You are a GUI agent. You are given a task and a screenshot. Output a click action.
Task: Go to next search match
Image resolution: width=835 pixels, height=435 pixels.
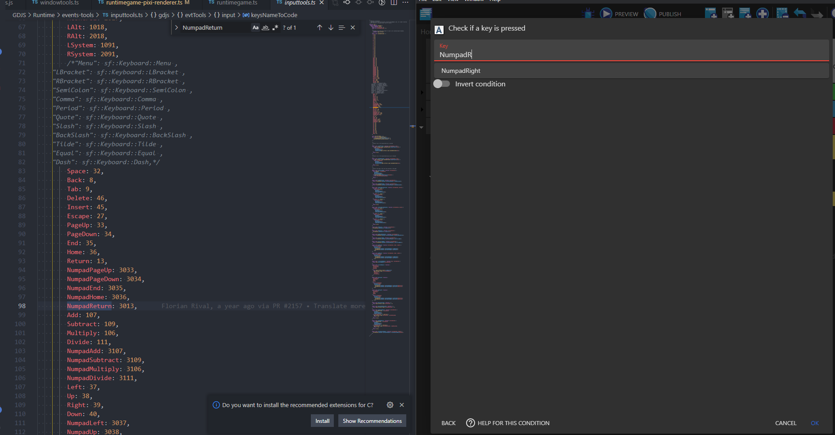coord(331,27)
